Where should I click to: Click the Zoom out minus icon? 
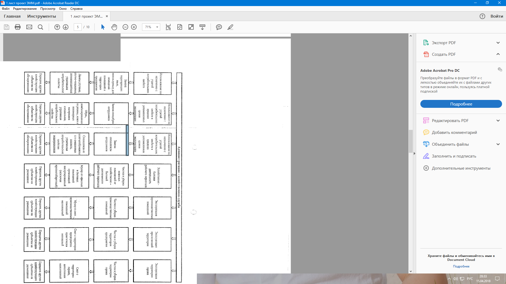click(x=125, y=27)
